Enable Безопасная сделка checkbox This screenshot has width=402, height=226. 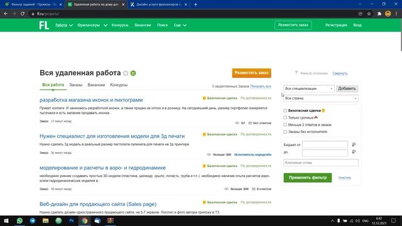[x=285, y=110]
